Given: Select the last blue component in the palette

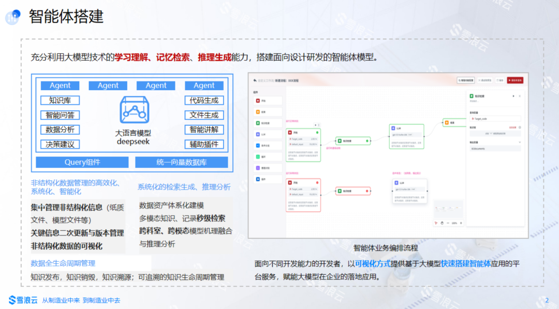Looking at the screenshot, I should pyautogui.click(x=268, y=179).
